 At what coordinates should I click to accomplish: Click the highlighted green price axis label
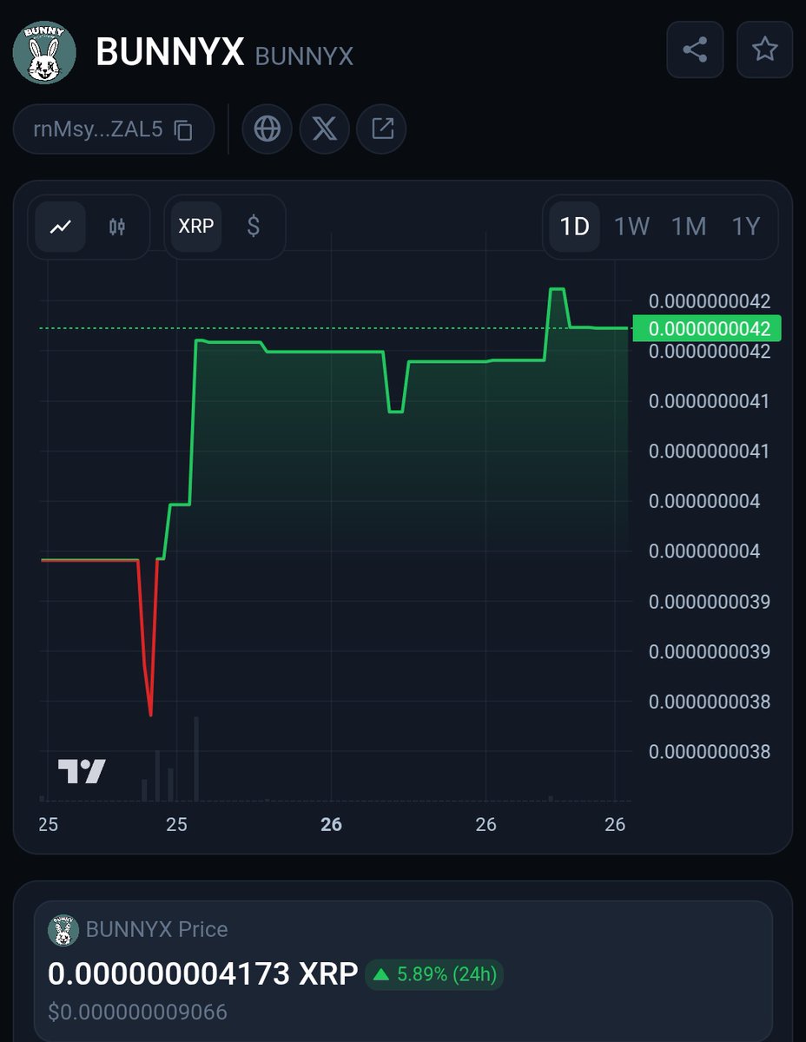point(709,329)
